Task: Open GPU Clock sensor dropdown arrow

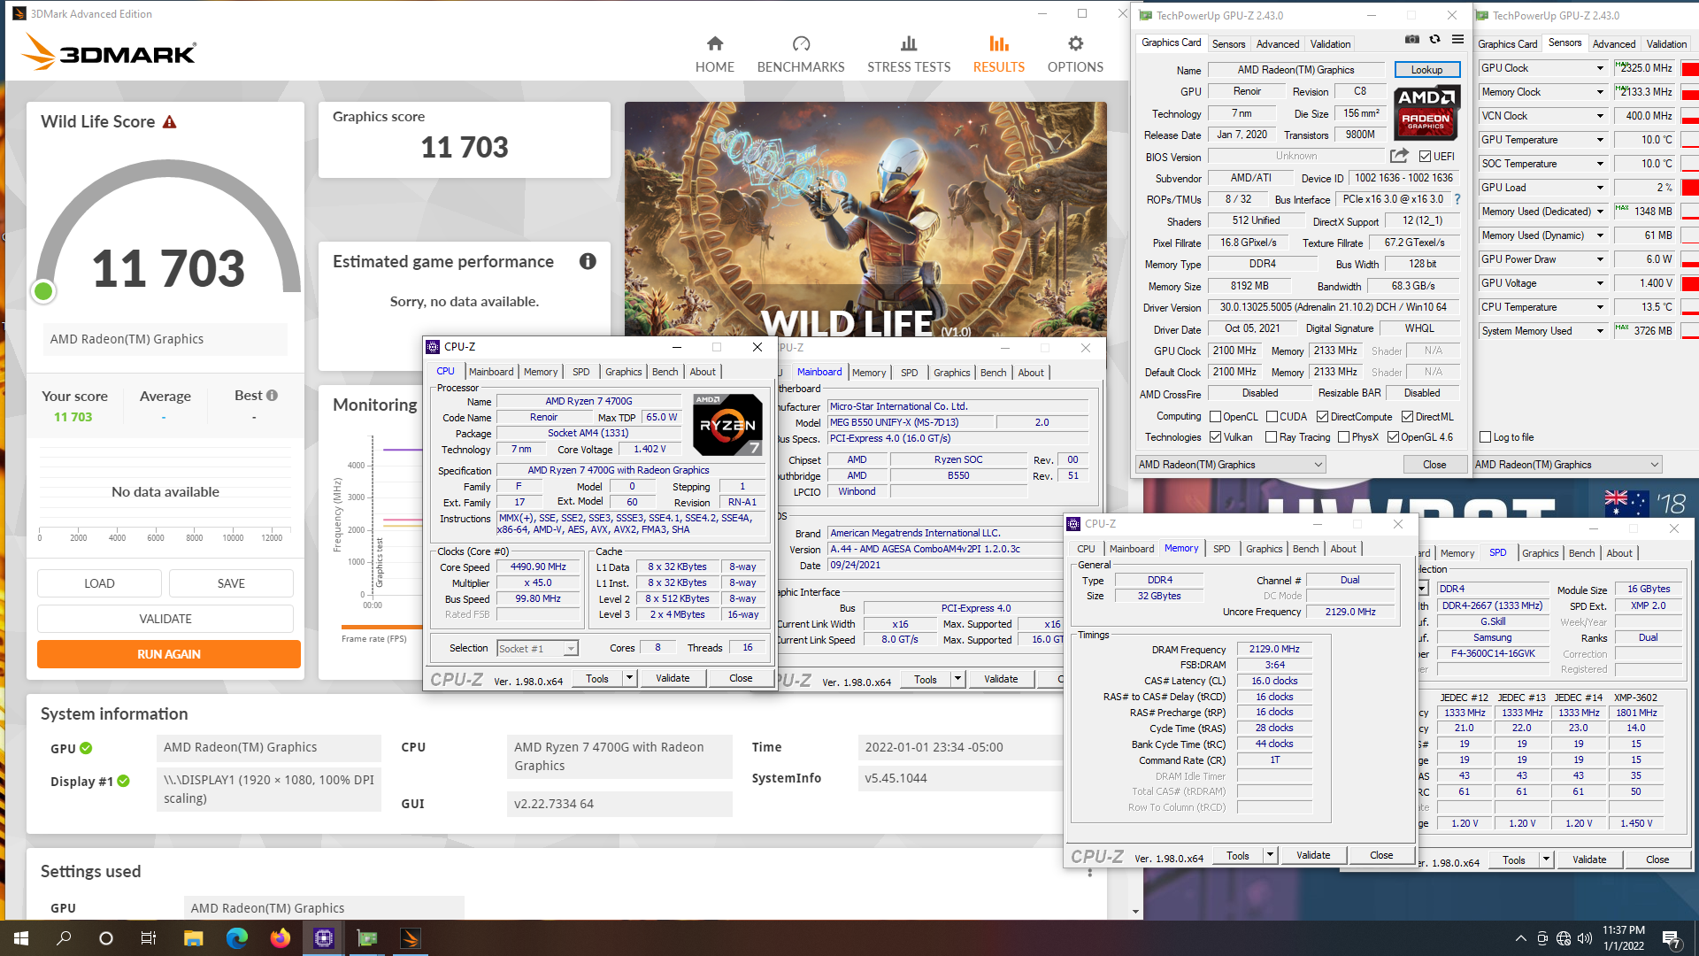Action: click(1600, 68)
